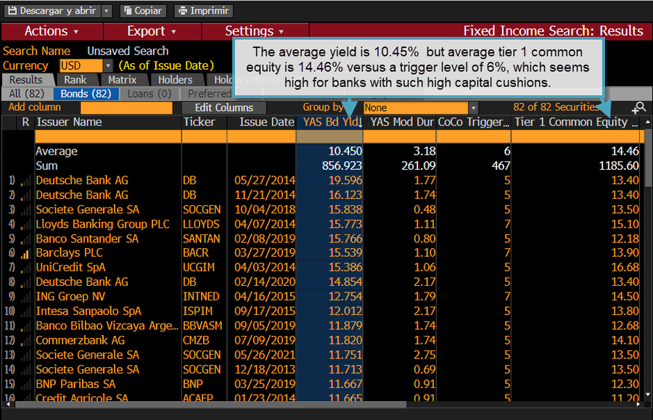Image resolution: width=653 pixels, height=420 pixels.
Task: Sort by Tier 1 Common Equity column header
Action: pyautogui.click(x=576, y=123)
